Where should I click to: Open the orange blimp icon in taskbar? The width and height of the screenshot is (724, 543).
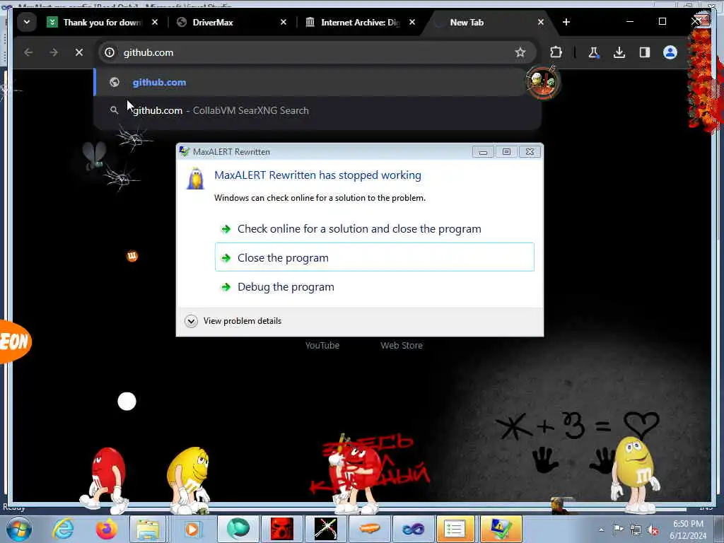[369, 529]
